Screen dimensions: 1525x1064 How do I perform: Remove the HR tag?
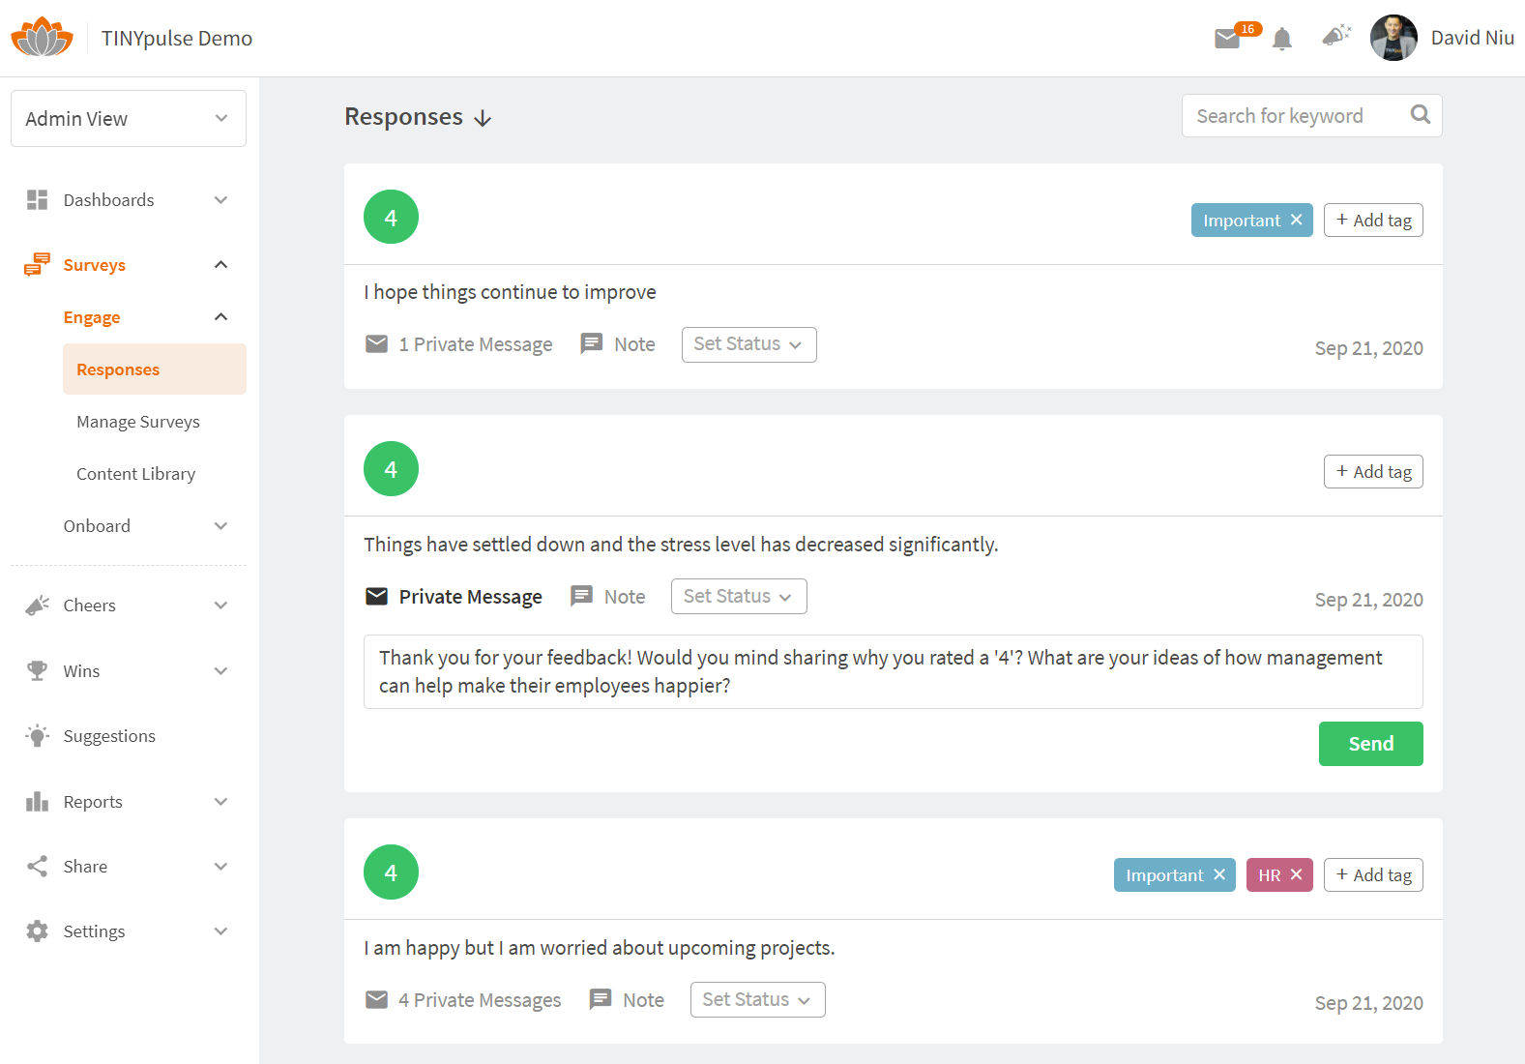[x=1296, y=874]
